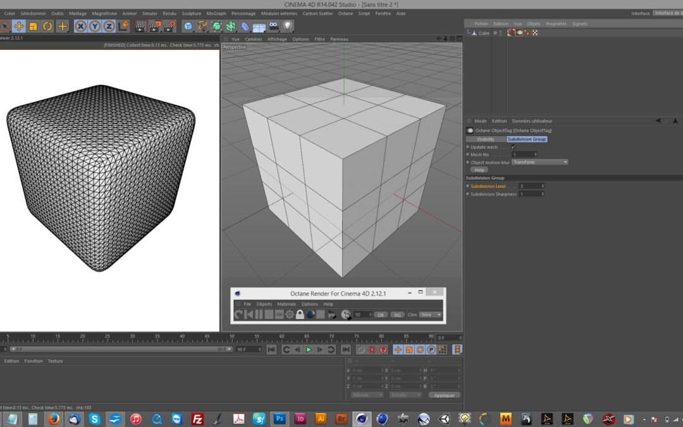Click the cube primitive object icon

[x=188, y=26]
